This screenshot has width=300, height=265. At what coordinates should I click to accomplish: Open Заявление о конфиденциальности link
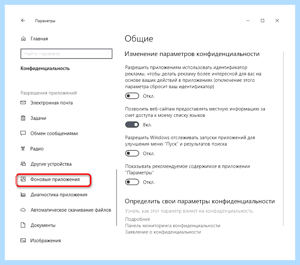163,232
